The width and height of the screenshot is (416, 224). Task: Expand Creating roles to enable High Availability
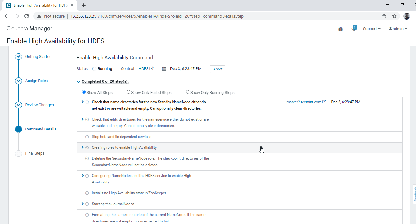(82, 147)
